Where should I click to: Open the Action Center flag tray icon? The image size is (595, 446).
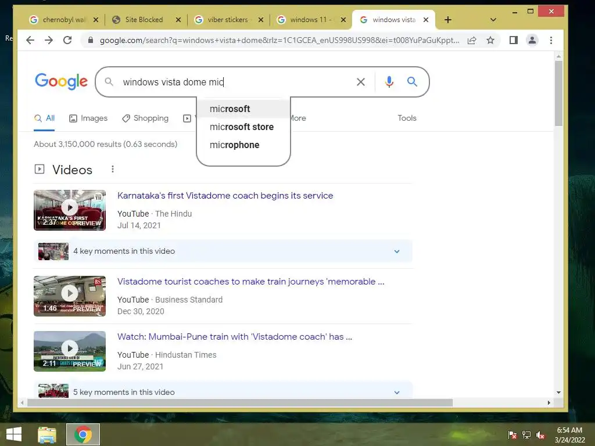pyautogui.click(x=512, y=435)
